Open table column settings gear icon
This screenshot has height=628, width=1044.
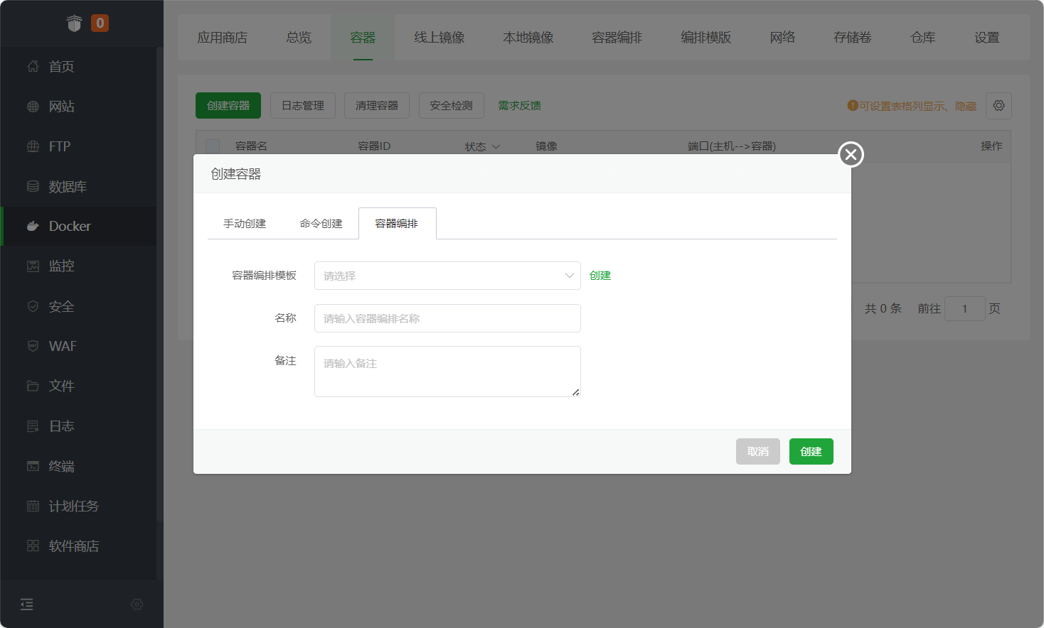[998, 105]
